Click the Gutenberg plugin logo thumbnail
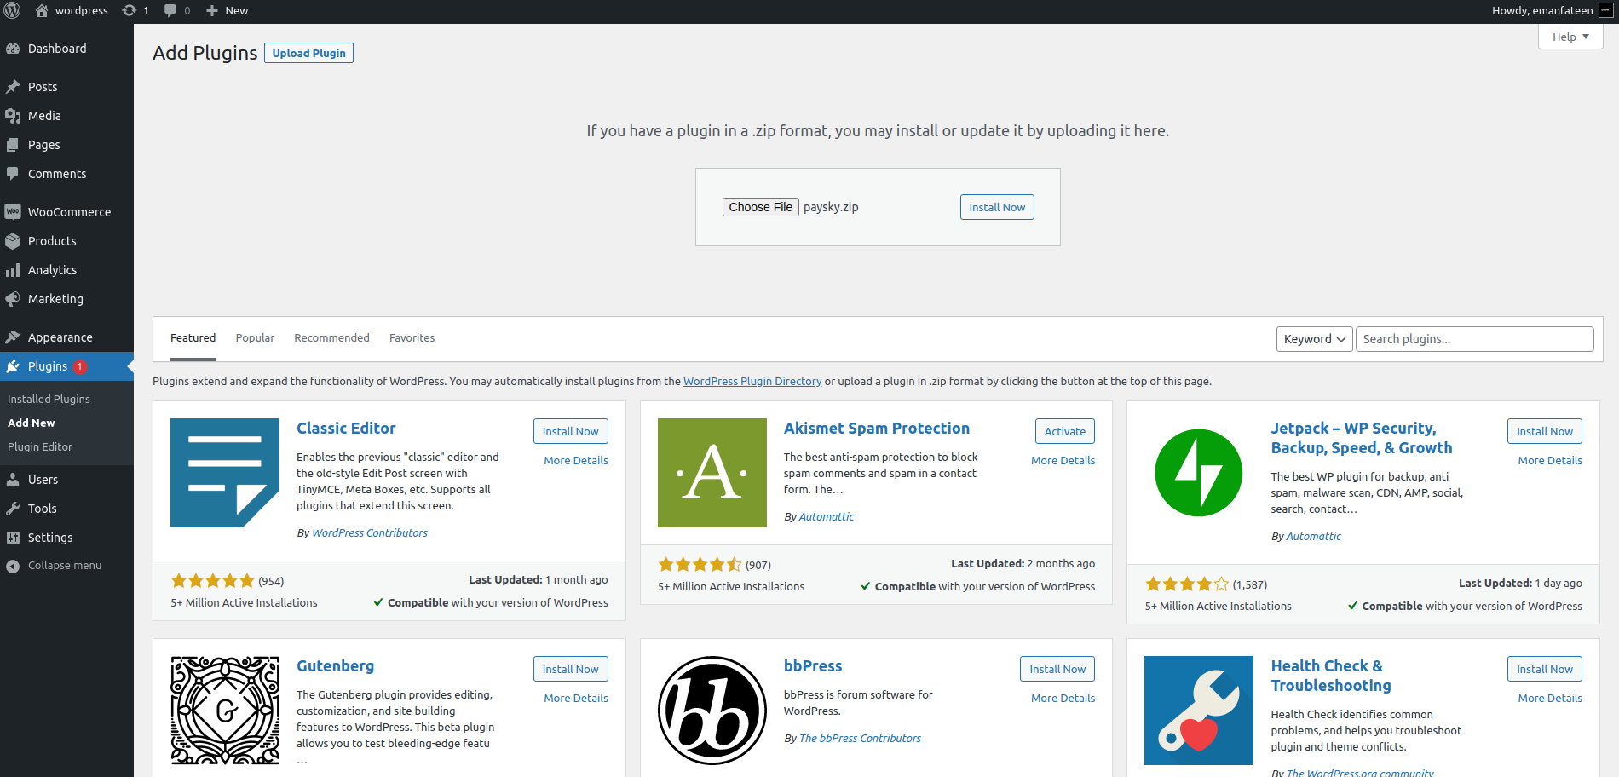1619x777 pixels. pos(225,711)
